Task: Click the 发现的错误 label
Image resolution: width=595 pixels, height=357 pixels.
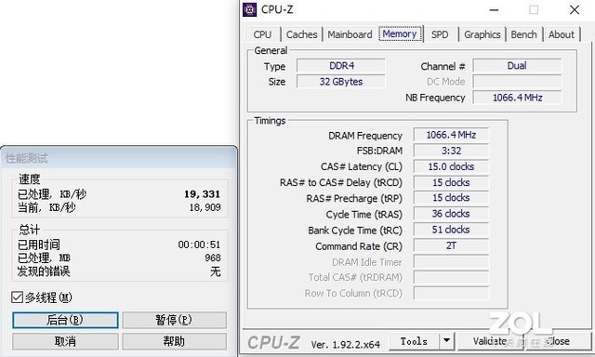Action: pyautogui.click(x=44, y=271)
